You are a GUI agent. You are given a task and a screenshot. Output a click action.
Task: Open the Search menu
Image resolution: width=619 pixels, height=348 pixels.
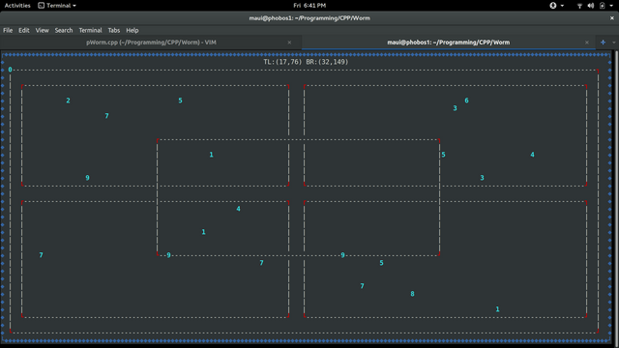click(64, 30)
